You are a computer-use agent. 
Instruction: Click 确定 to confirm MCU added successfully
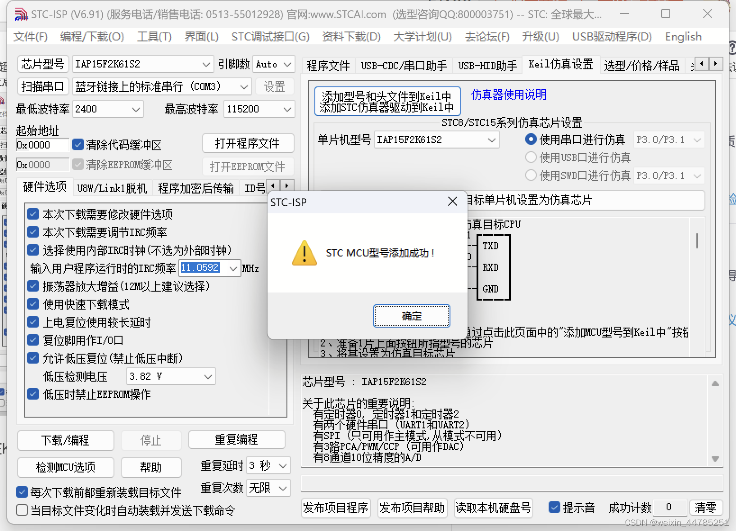point(411,315)
